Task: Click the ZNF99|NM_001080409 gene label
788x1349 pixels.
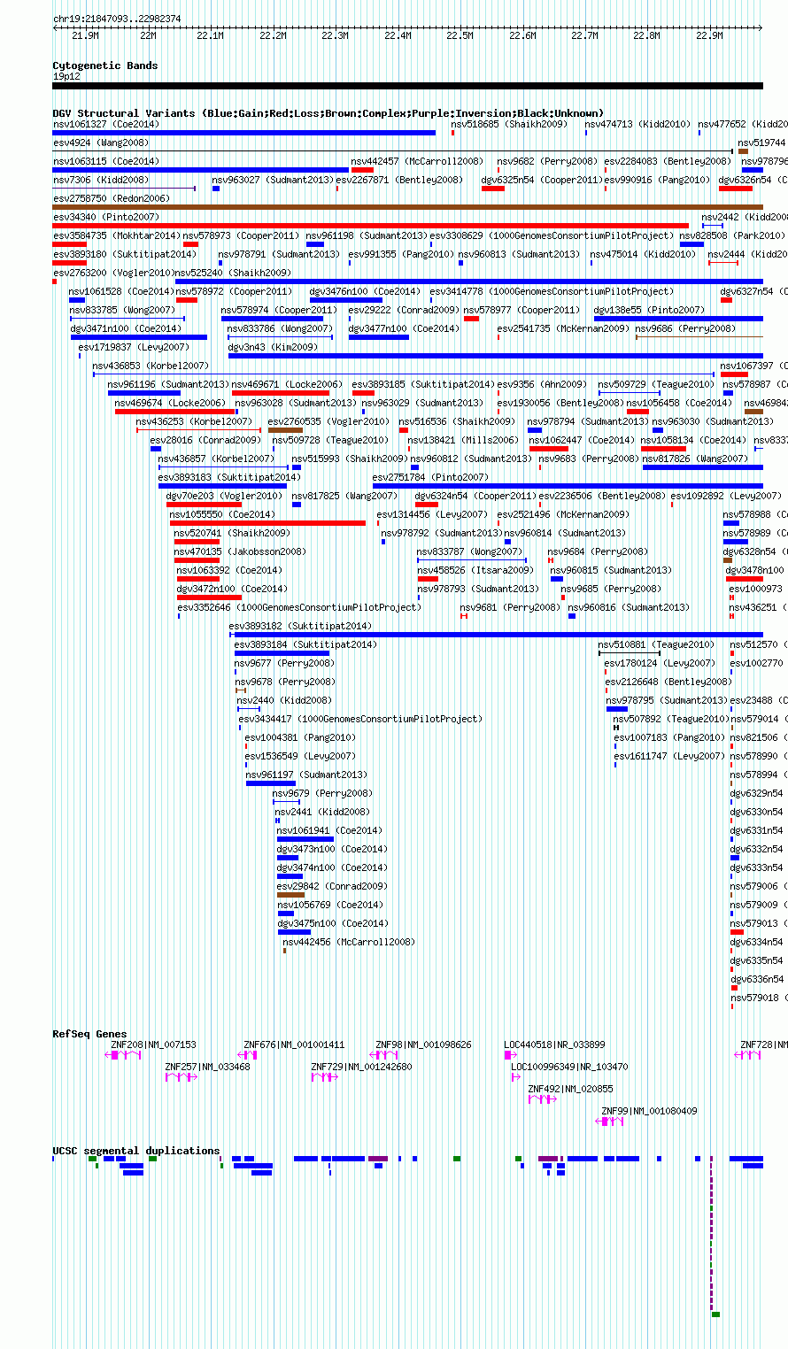Action: [650, 1112]
